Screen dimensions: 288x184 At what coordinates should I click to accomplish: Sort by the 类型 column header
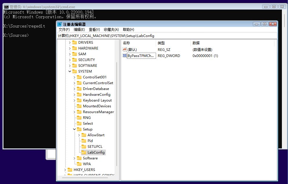tap(173, 43)
